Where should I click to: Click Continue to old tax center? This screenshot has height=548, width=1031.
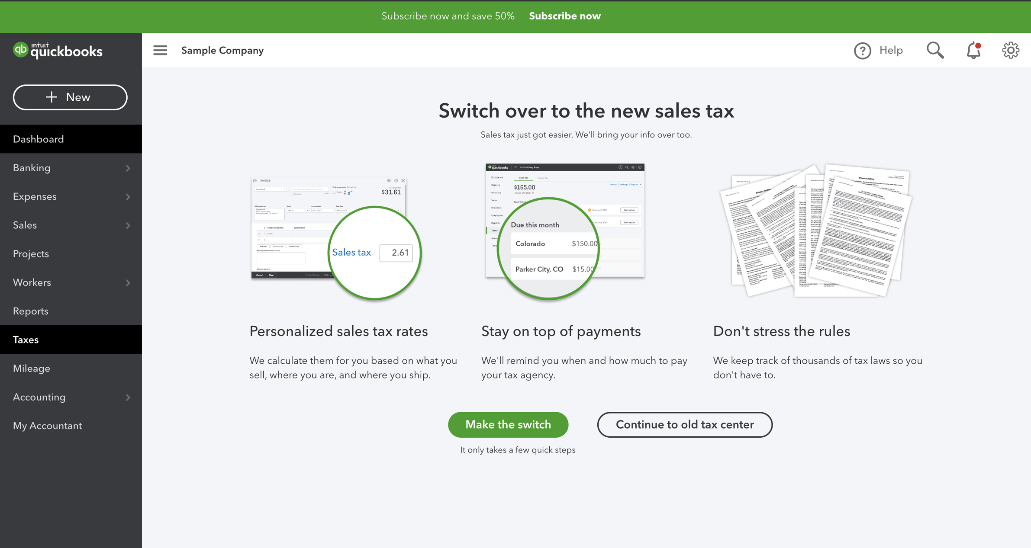click(685, 425)
